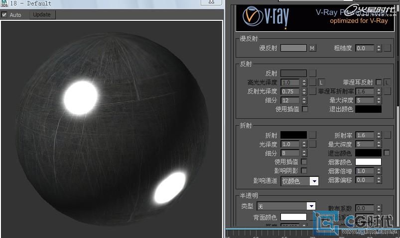The width and height of the screenshot is (400, 238).
Task: Open the 类型 translucency dropdown
Action: click(286, 206)
